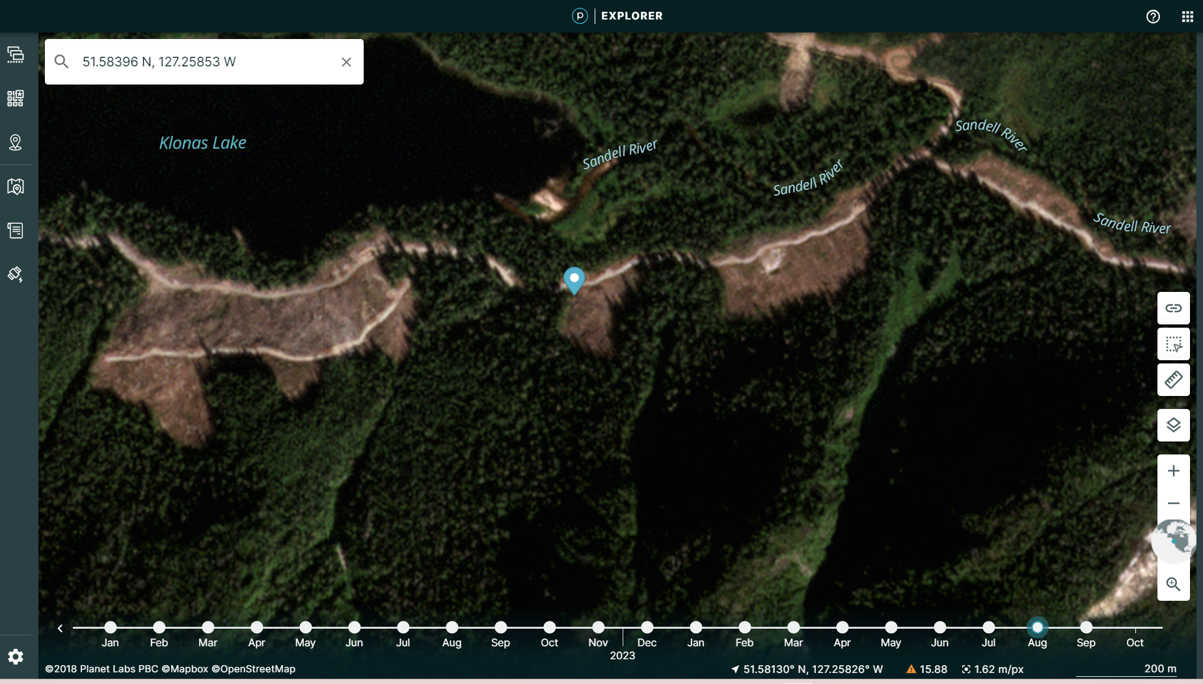Select the Oct timeline marker before Nov

click(x=550, y=627)
